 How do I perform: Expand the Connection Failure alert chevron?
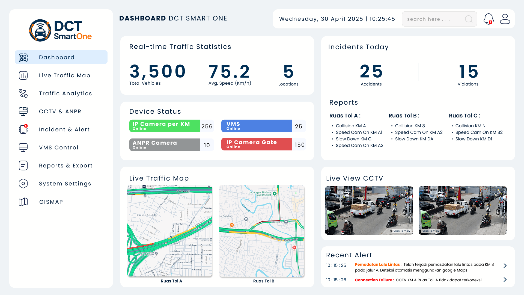point(505,279)
